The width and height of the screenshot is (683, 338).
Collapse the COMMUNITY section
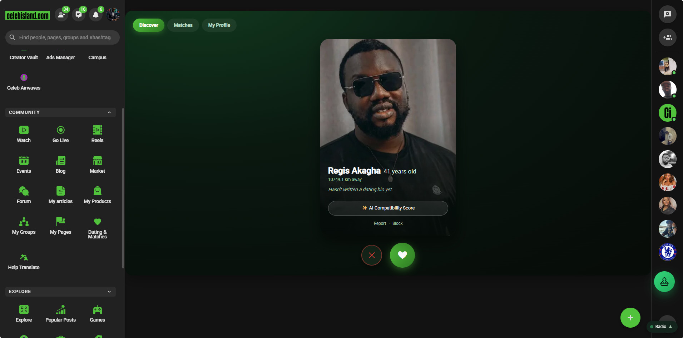pos(60,112)
